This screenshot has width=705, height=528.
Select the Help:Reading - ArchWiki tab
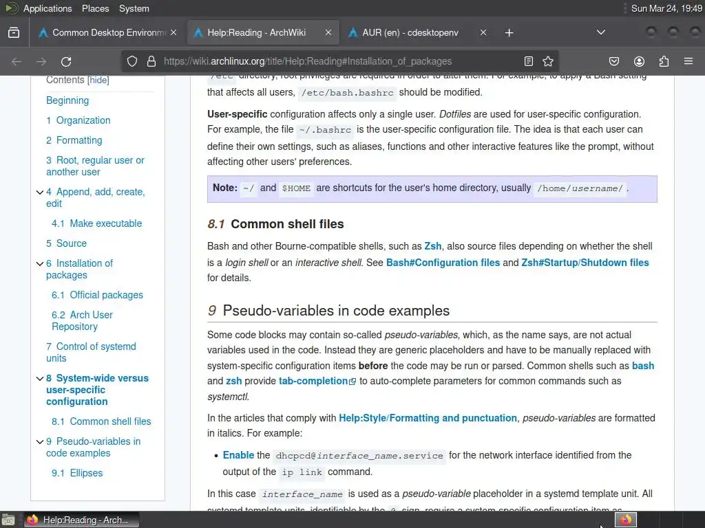[263, 33]
